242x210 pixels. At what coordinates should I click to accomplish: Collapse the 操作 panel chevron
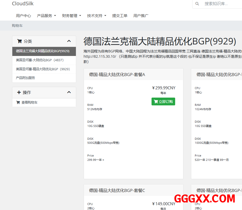[x=69, y=92]
